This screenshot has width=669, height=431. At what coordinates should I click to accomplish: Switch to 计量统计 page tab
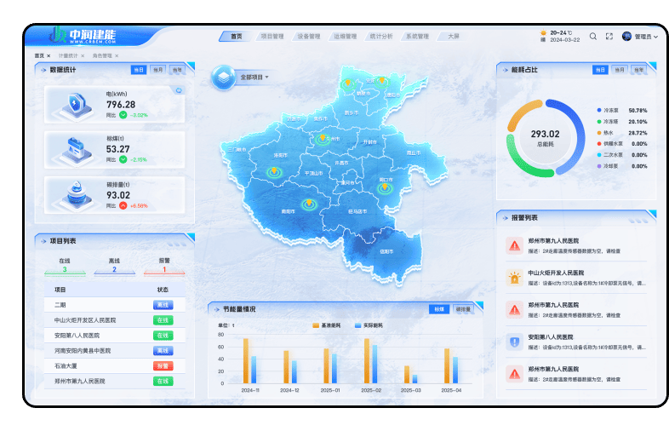68,56
